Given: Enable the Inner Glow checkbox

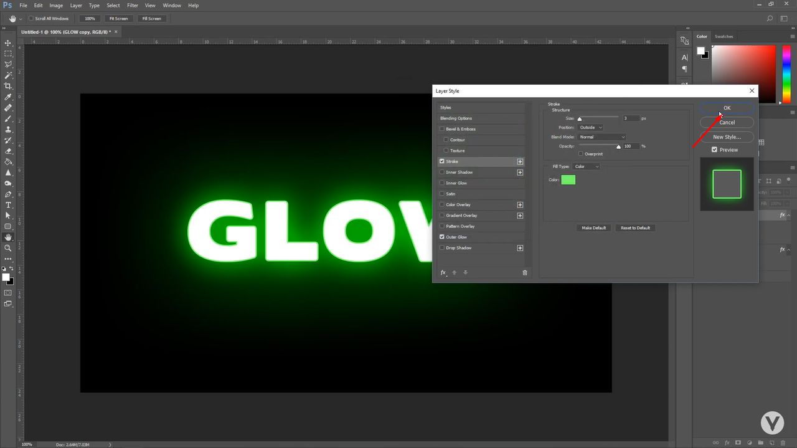Looking at the screenshot, I should click(x=442, y=183).
